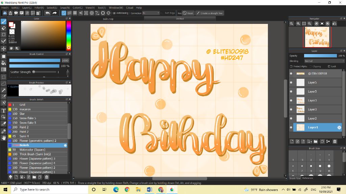Click the brush size value field 1000

coord(65,61)
